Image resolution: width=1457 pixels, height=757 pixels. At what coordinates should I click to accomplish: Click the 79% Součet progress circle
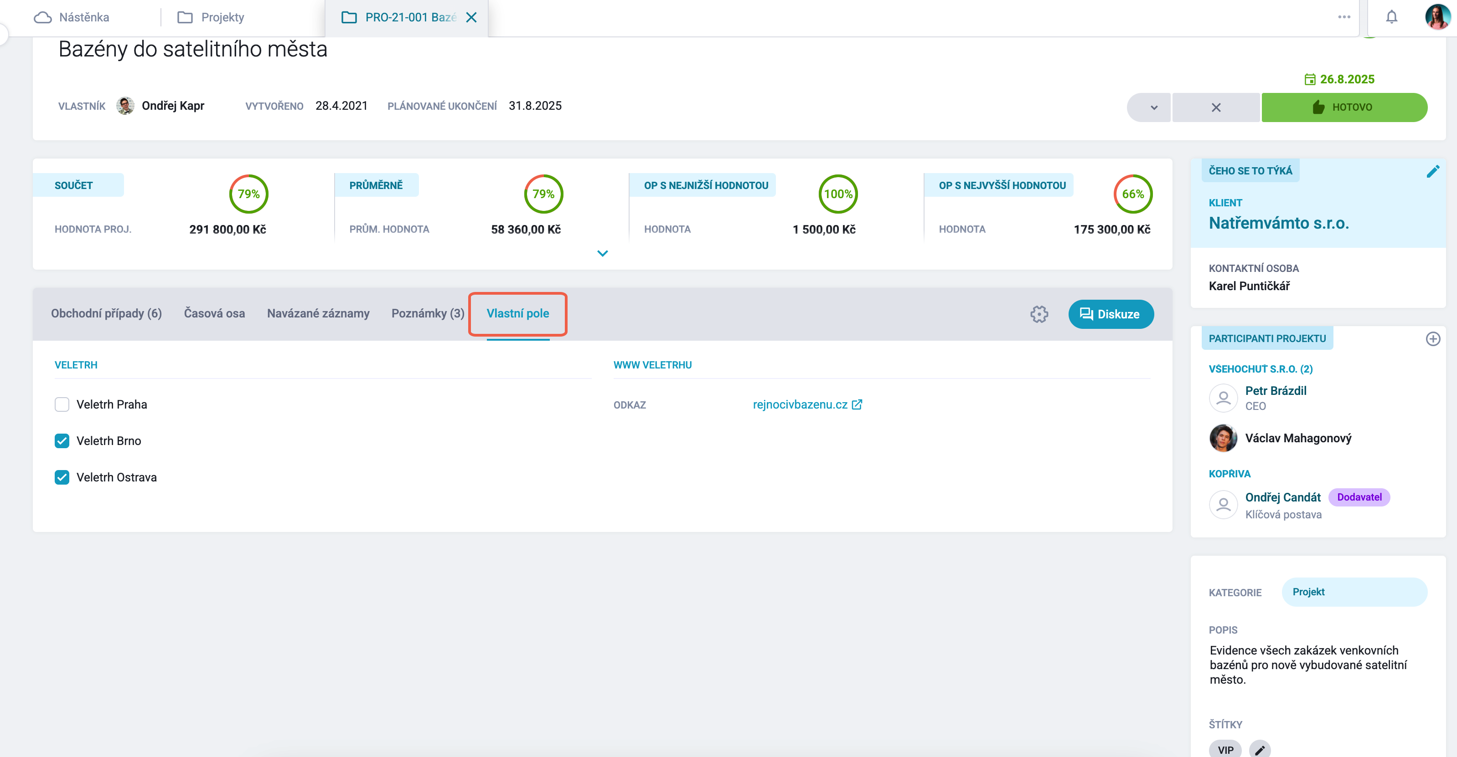pyautogui.click(x=248, y=194)
